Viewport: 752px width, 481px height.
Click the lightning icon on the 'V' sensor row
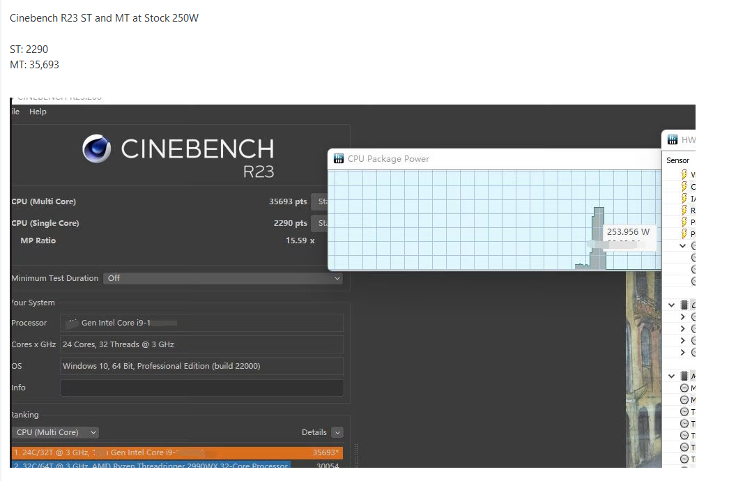(x=684, y=174)
